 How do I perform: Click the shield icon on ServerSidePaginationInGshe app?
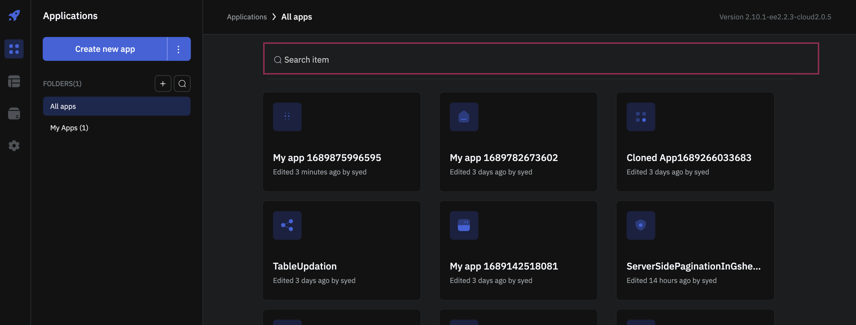click(x=640, y=225)
